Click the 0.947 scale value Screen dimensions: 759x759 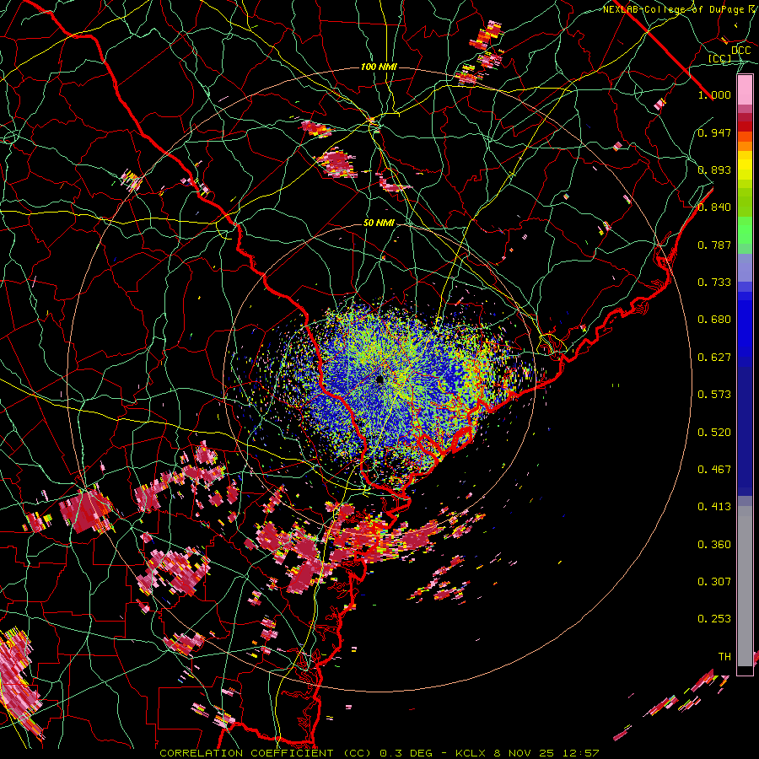714,132
